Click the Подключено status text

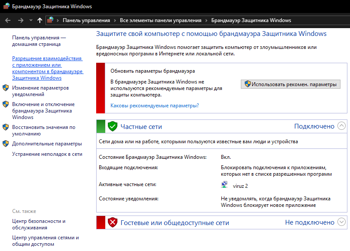(314, 126)
